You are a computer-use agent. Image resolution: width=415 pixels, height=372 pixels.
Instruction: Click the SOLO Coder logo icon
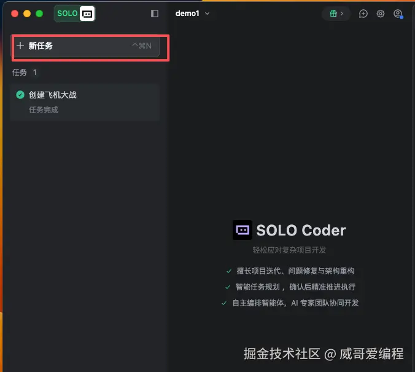[x=242, y=230]
